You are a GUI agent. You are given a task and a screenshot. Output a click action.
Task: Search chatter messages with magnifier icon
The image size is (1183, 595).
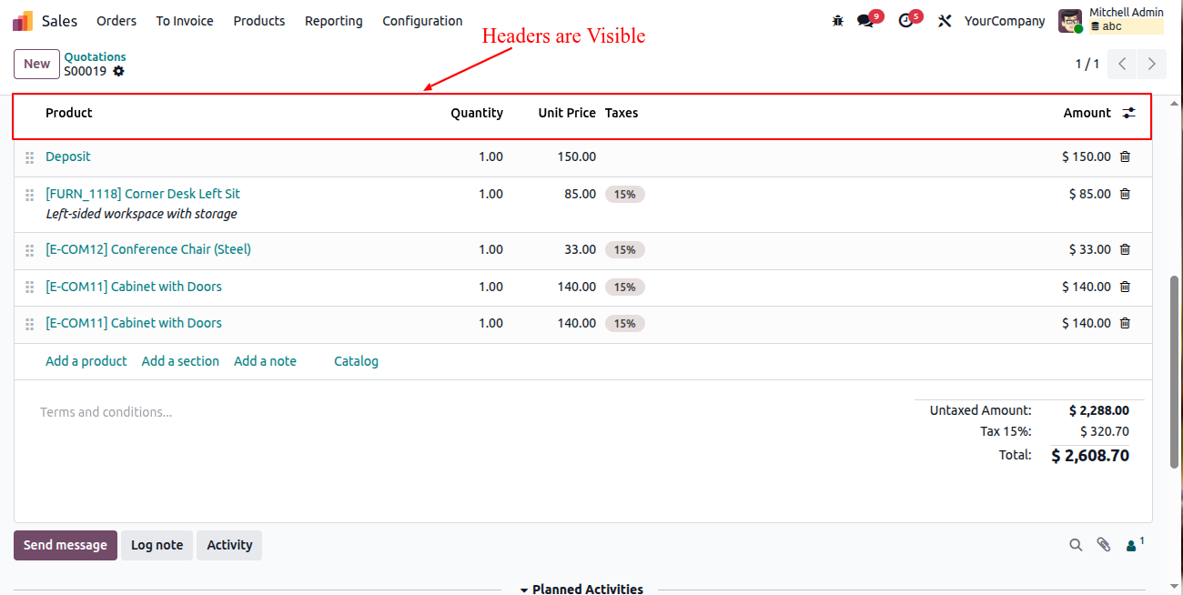[1076, 545]
